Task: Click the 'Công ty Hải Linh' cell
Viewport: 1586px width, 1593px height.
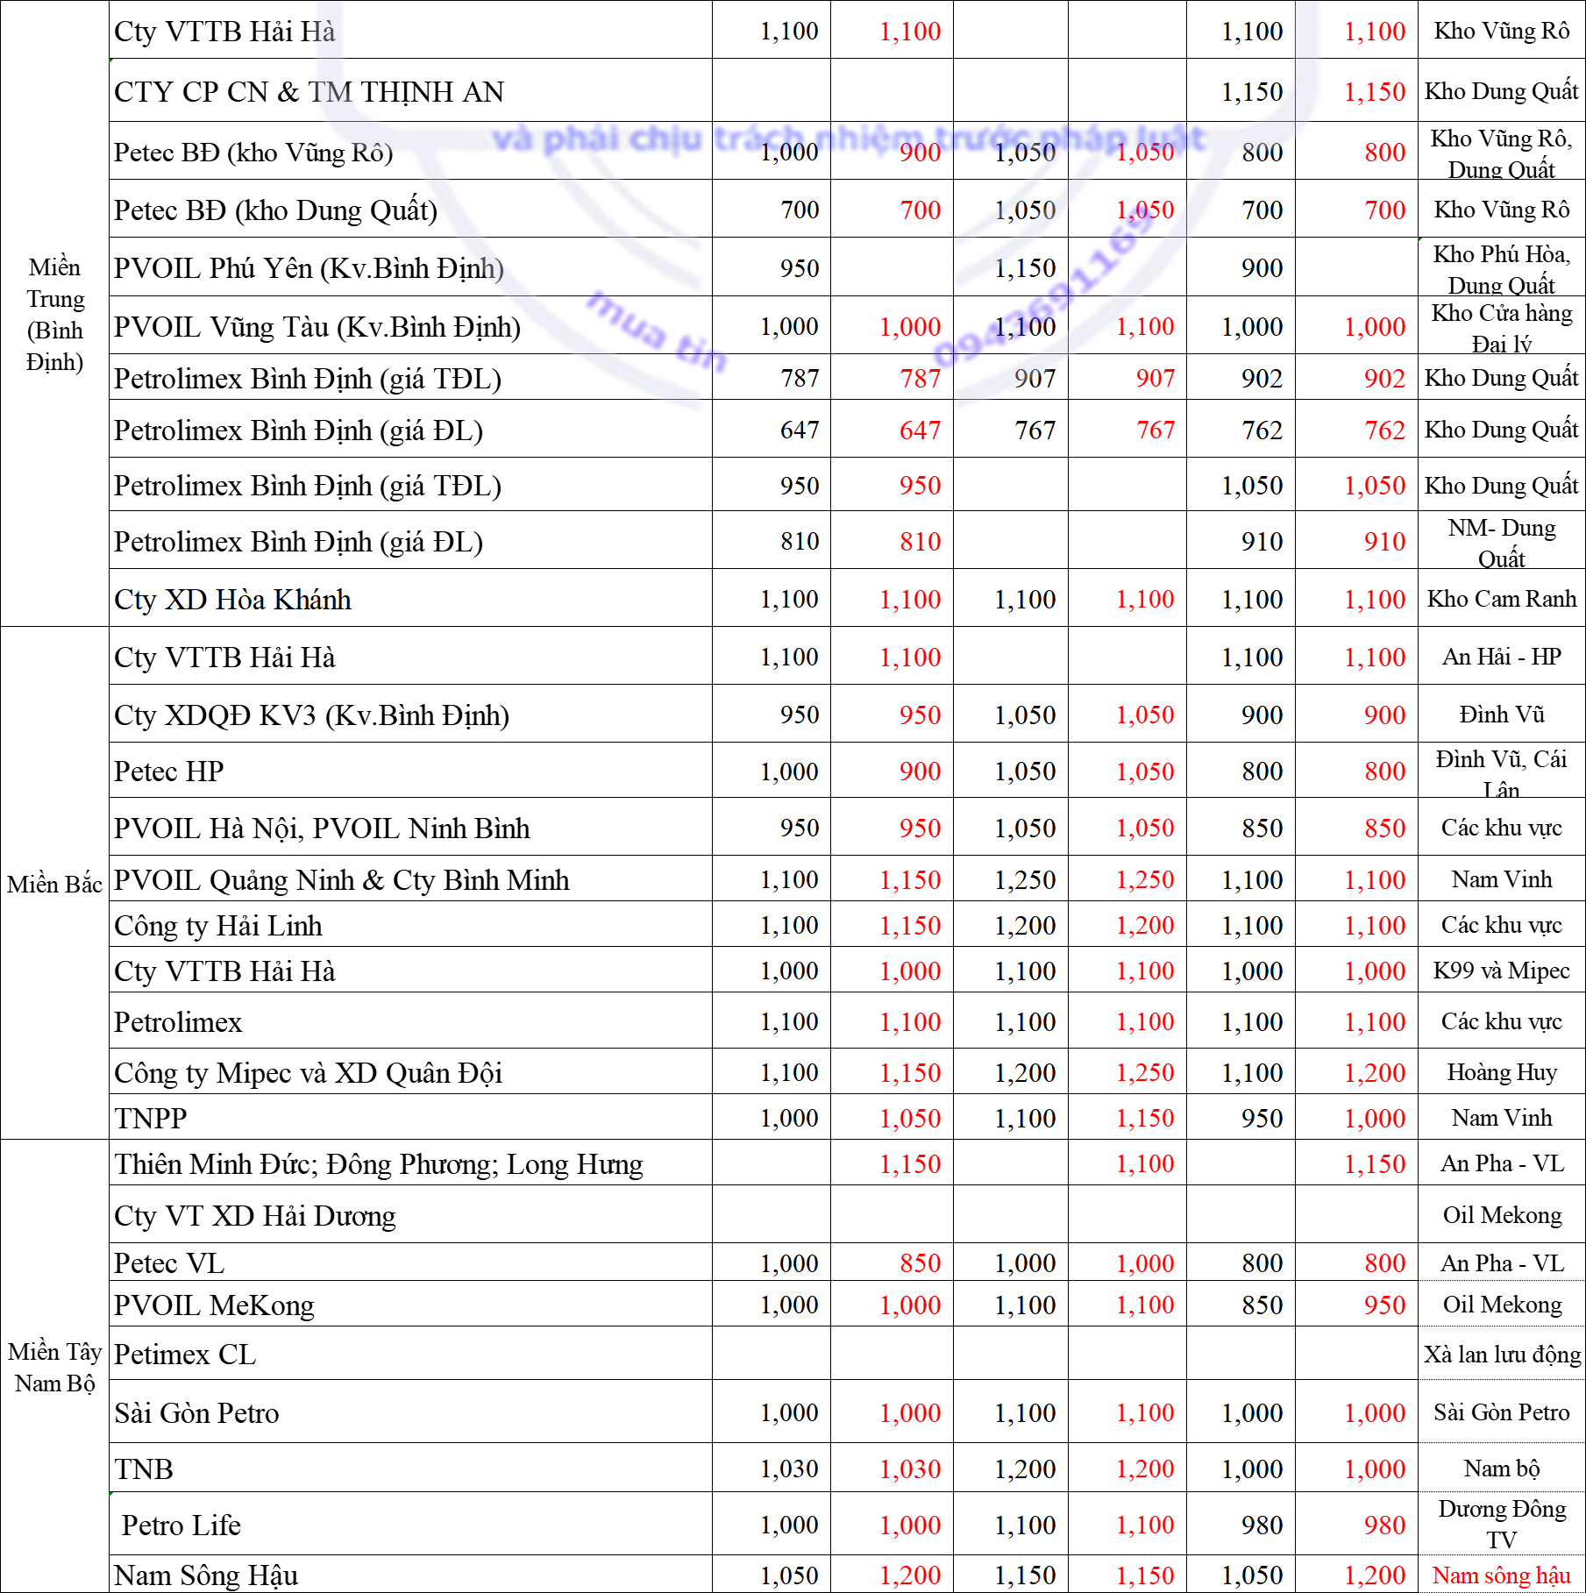Action: coord(410,925)
